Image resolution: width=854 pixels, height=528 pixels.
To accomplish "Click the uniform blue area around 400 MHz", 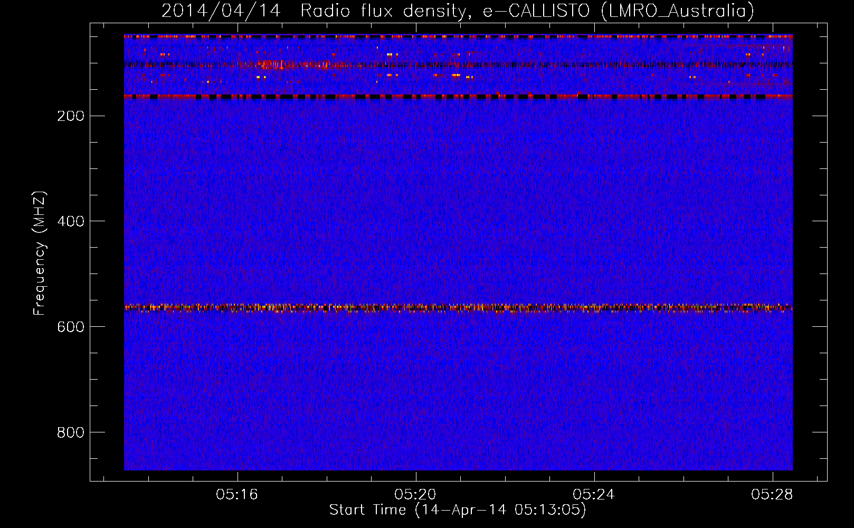I will (x=458, y=221).
